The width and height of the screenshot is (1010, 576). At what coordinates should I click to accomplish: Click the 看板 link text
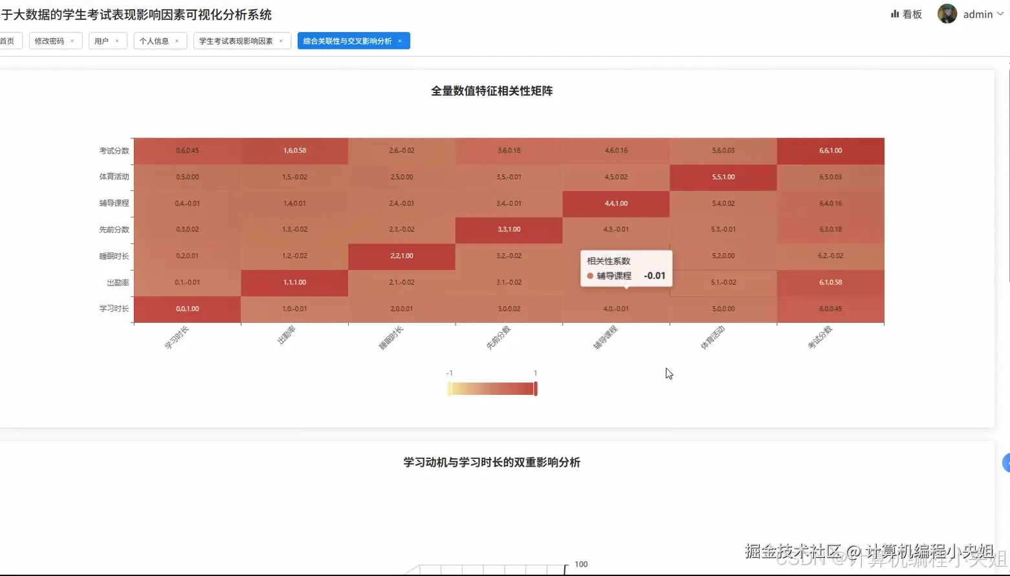(x=912, y=14)
